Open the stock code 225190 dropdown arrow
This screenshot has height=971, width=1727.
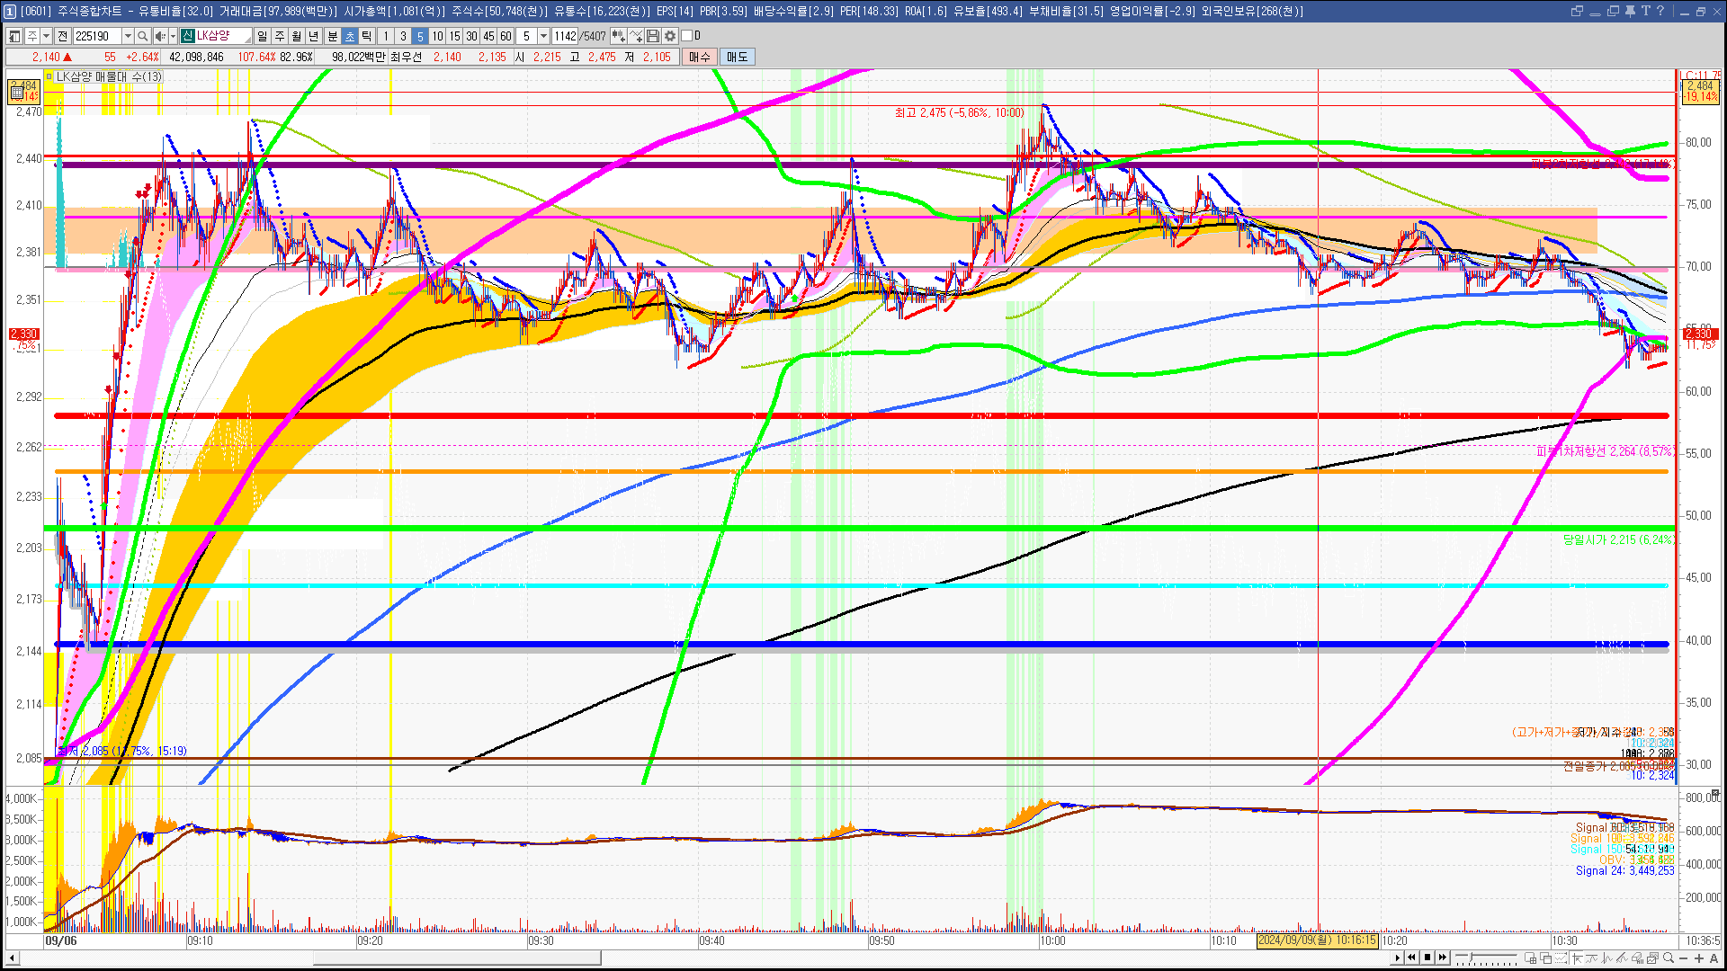pos(128,36)
